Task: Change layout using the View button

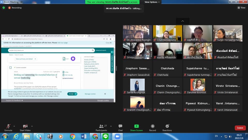Action: [241, 8]
